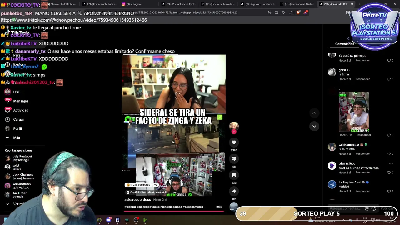The width and height of the screenshot is (400, 225).
Task: Open the emoji picker in comment box
Action: click(x=374, y=208)
